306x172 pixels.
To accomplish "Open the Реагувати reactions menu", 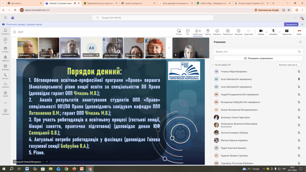I will pyautogui.click(x=217, y=31).
